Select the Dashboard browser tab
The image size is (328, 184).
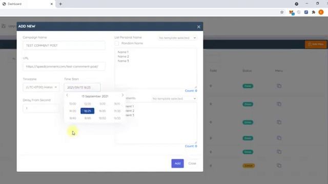tap(28, 4)
